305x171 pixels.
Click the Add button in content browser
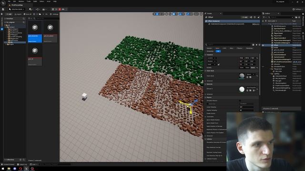(9, 14)
